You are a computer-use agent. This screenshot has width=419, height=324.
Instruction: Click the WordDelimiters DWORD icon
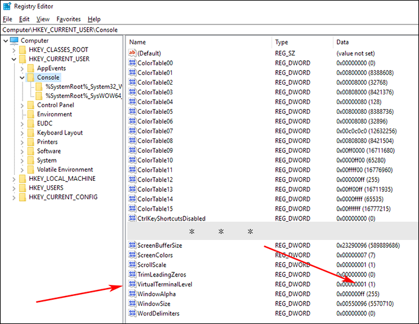(x=132, y=313)
